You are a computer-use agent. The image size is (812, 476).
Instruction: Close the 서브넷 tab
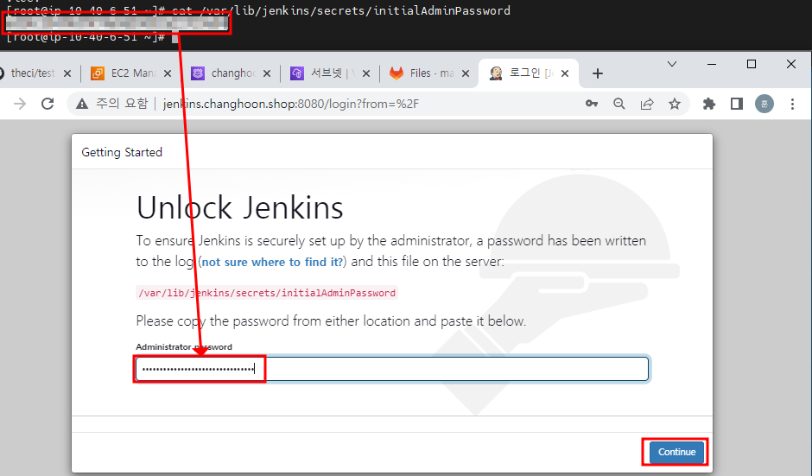[x=366, y=73]
